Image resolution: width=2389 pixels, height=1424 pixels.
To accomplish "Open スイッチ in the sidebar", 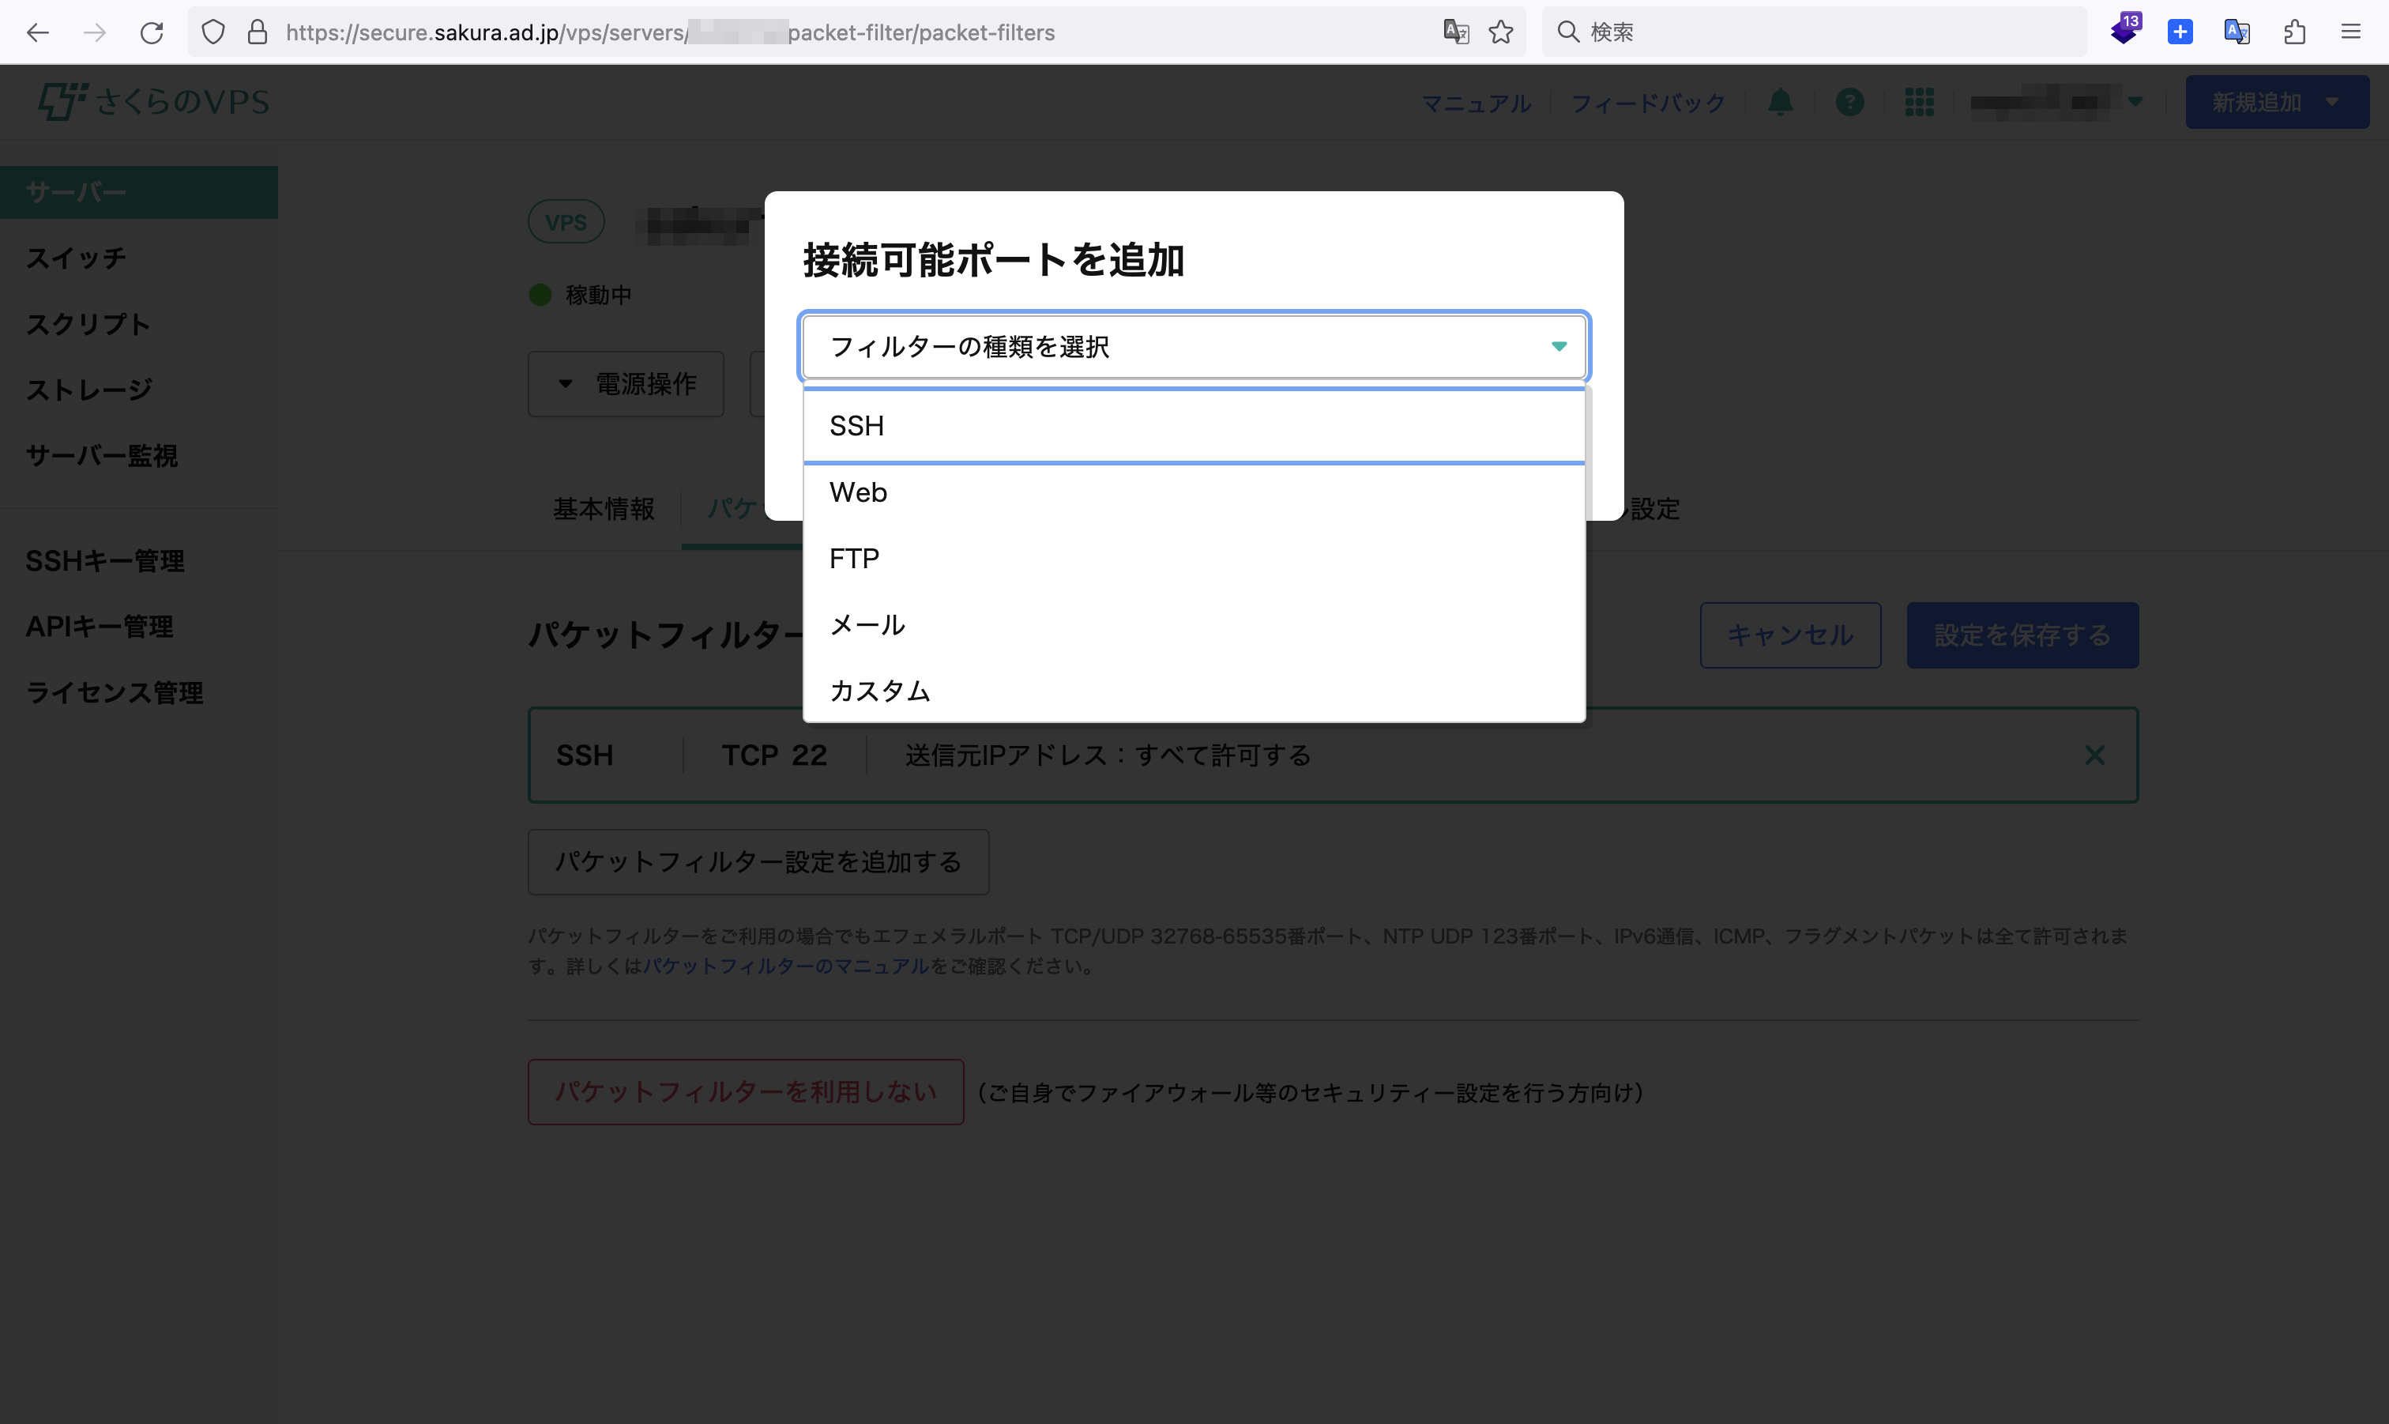I will pos(76,258).
